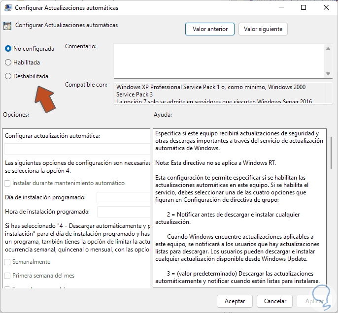Go to Valor anterior setting
This screenshot has width=338, height=313.
210,29
